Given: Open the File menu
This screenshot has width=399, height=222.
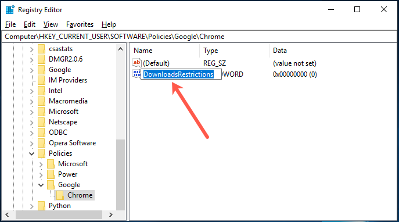Looking at the screenshot, I should pos(10,24).
